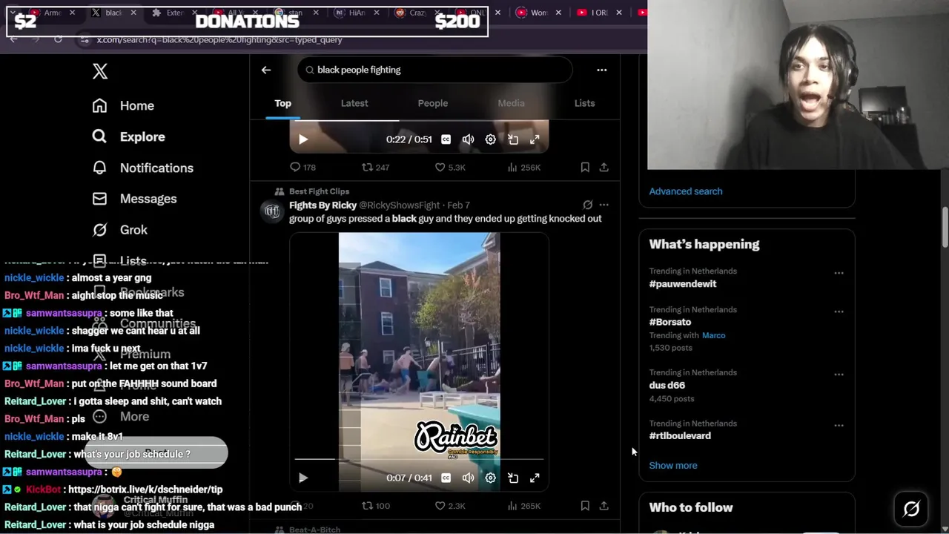949x534 pixels.
Task: Click the Fights By Ricky avatar
Action: coord(272,212)
